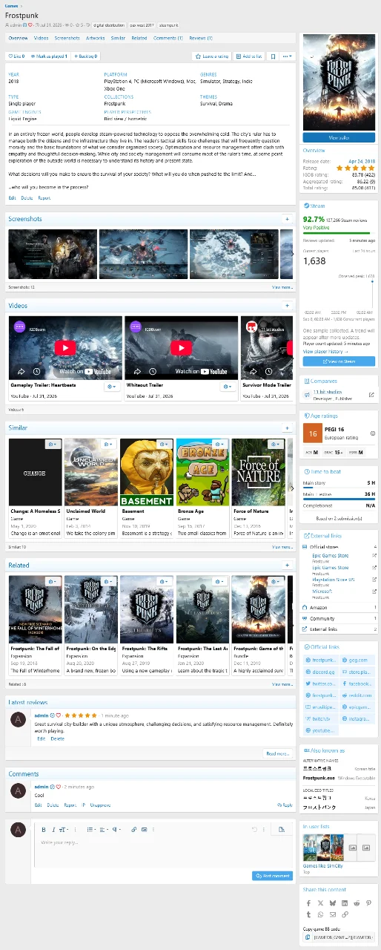Share this content via WhatsApp
Image resolution: width=381 pixels, height=950 pixels.
(x=320, y=914)
